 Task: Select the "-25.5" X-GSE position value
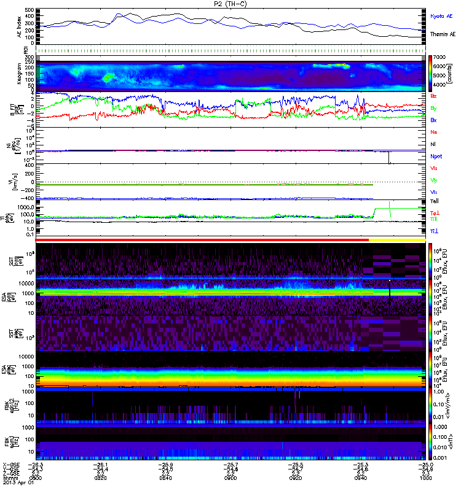[296, 465]
